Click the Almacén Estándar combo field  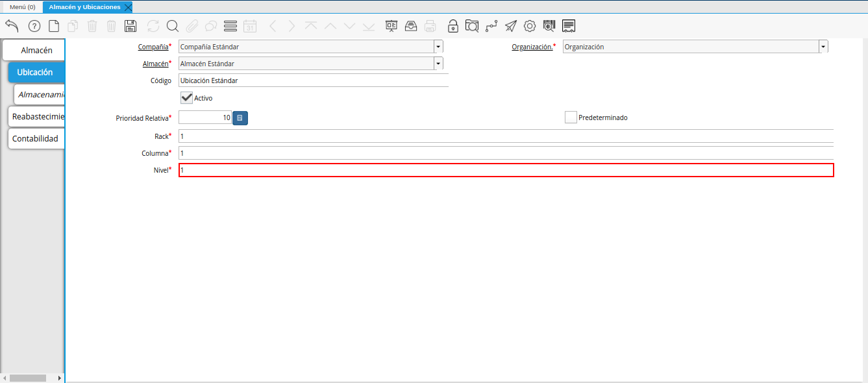click(x=306, y=64)
